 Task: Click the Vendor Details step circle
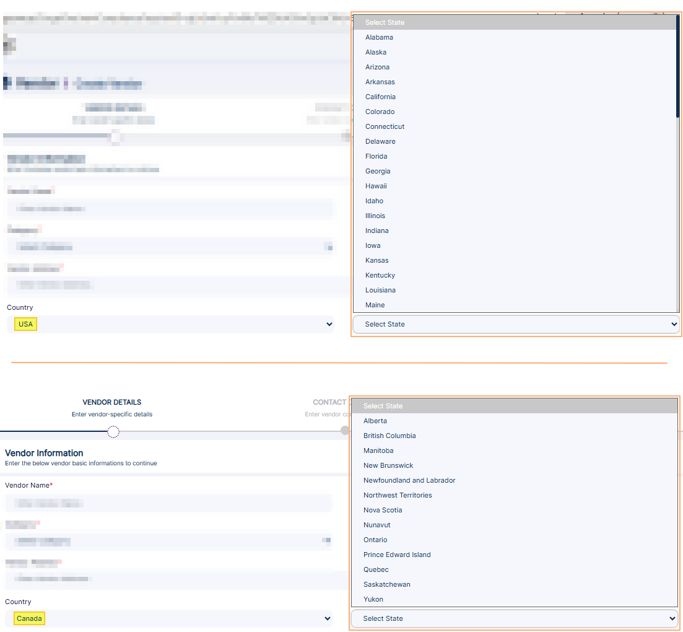113,432
